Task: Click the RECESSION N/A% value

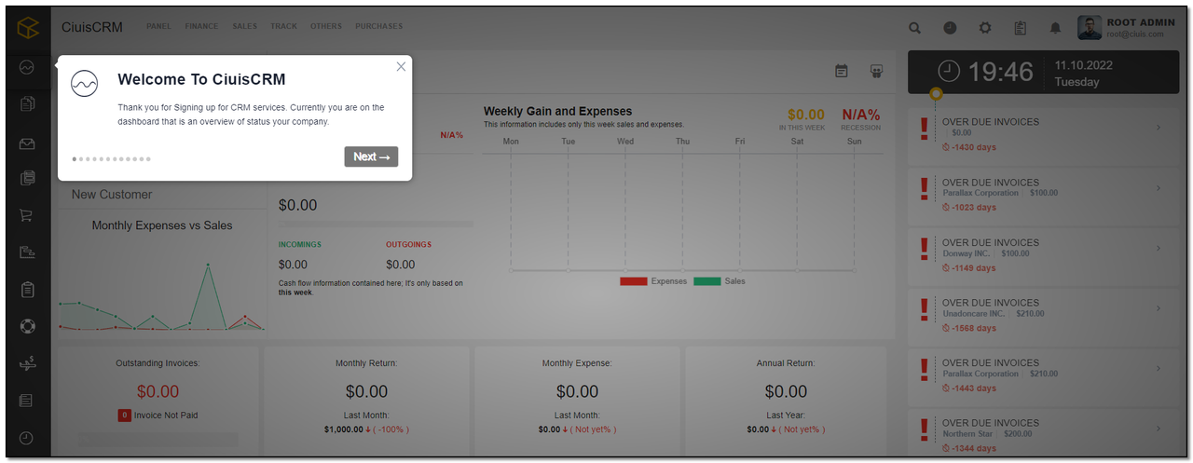Action: pyautogui.click(x=861, y=115)
